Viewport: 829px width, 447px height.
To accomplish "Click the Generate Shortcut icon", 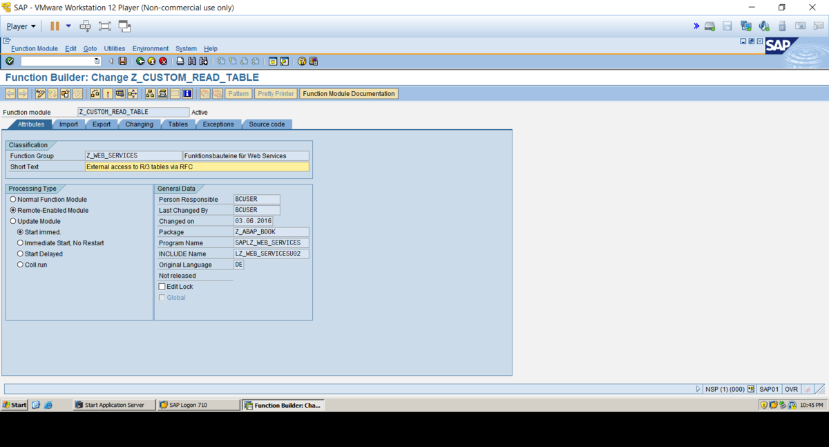I will tap(284, 61).
